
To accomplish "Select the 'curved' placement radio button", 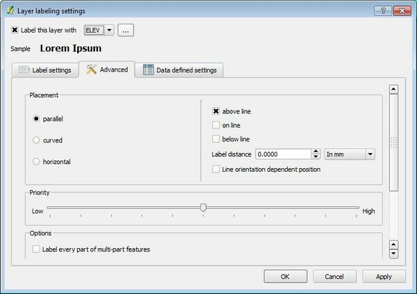I will tap(36, 140).
